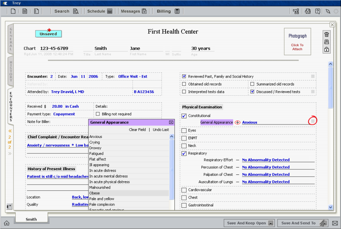The width and height of the screenshot is (341, 229).
Task: Go to next encounter double arrow
Action: [x=10, y=154]
